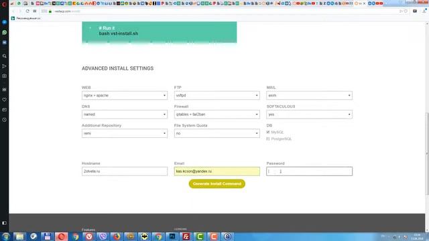Click the Features footer text
The image size is (429, 241).
pos(88,230)
